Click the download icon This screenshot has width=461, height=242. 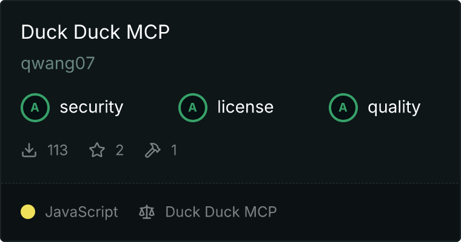pos(29,150)
